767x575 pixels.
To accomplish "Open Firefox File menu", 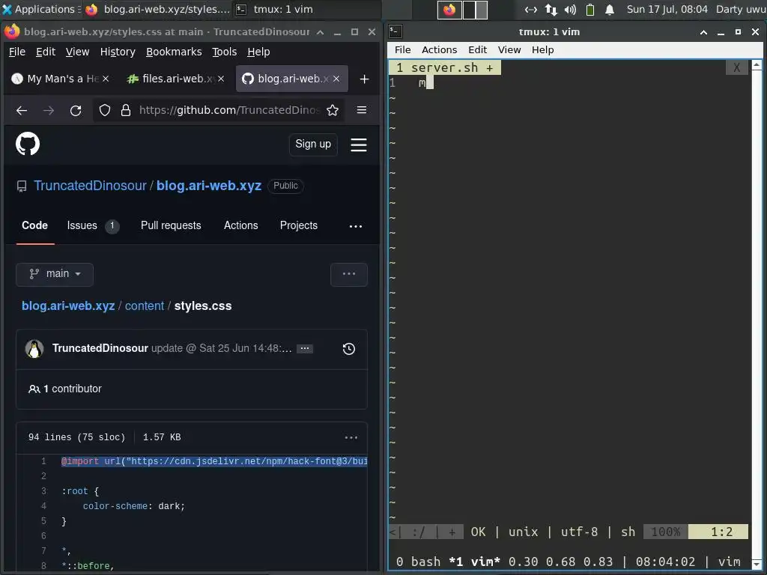I will [x=17, y=52].
